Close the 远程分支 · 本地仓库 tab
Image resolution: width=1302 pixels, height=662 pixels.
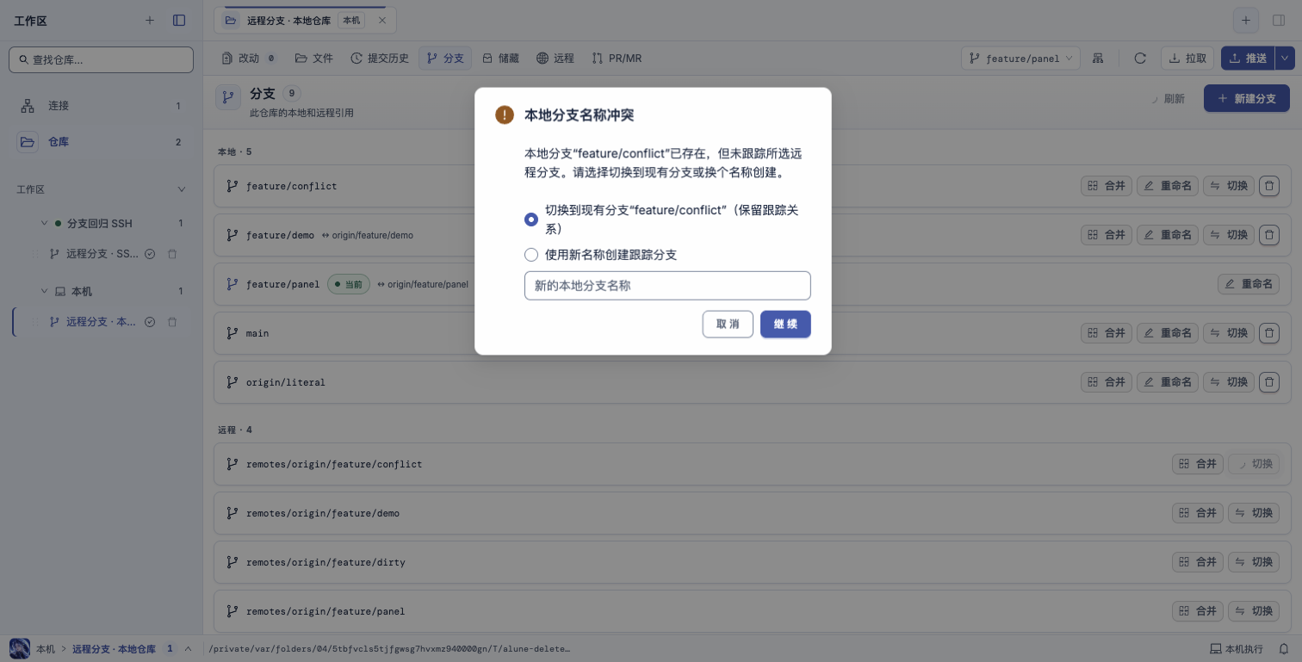[382, 20]
